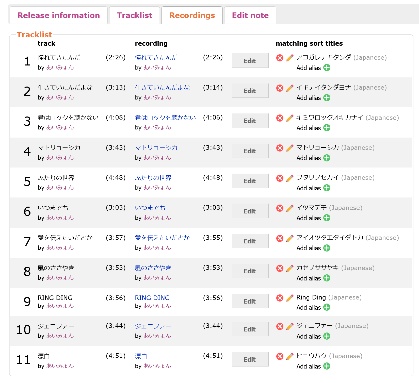
Task: Open the Tracklist tab
Action: coord(134,15)
